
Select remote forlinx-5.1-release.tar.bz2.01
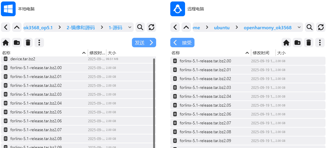[x=248, y=70]
